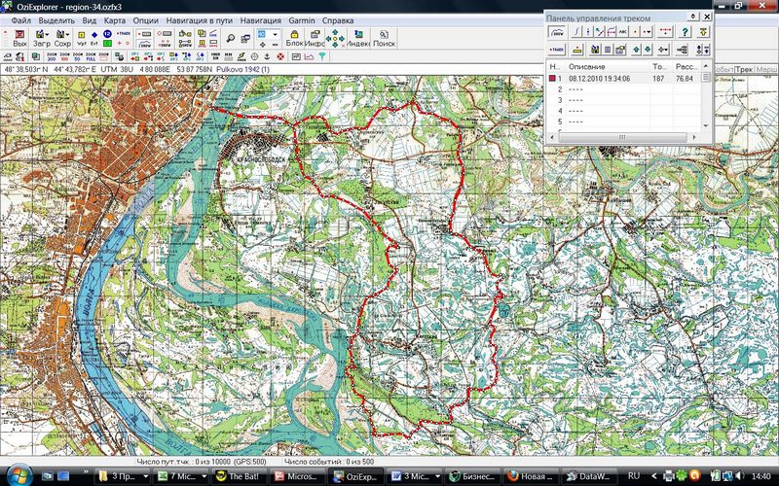Open the red dashed line split-track button
The height and width of the screenshot is (486, 779).
(x=665, y=32)
